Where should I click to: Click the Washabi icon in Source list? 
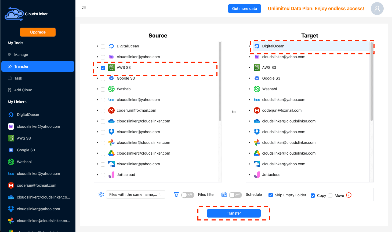click(x=111, y=89)
